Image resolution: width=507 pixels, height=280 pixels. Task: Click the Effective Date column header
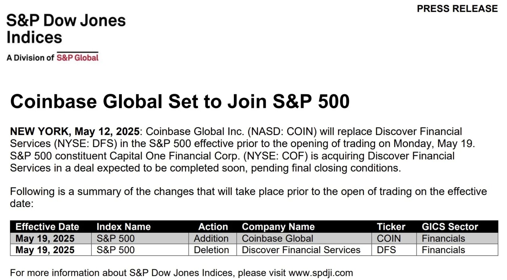click(47, 227)
